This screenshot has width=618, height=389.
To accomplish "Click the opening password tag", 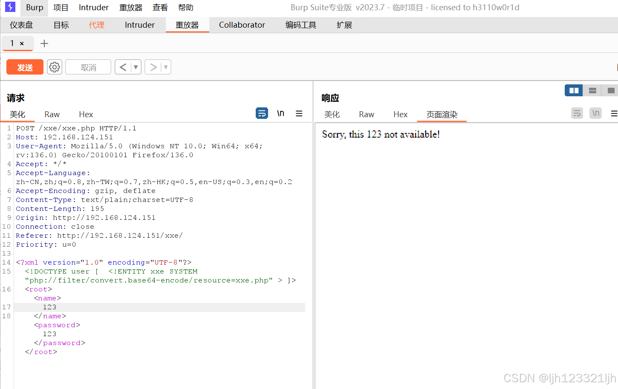I will [57, 325].
